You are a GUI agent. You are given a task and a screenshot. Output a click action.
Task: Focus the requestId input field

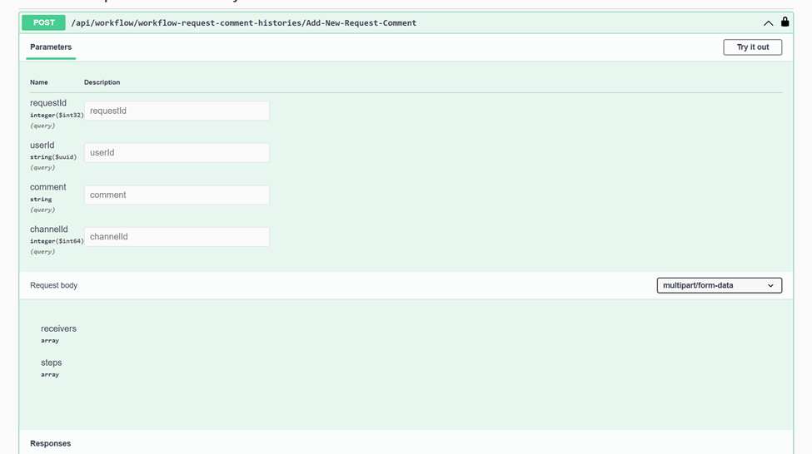click(x=177, y=111)
